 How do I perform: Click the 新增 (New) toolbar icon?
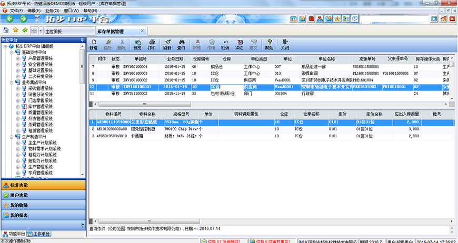tap(93, 44)
